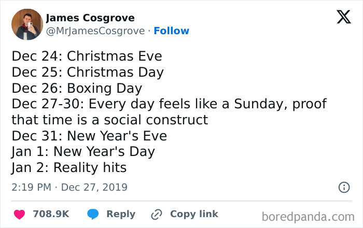The width and height of the screenshot is (363, 228).
Task: Follow James Cosgrove
Action: [x=172, y=31]
